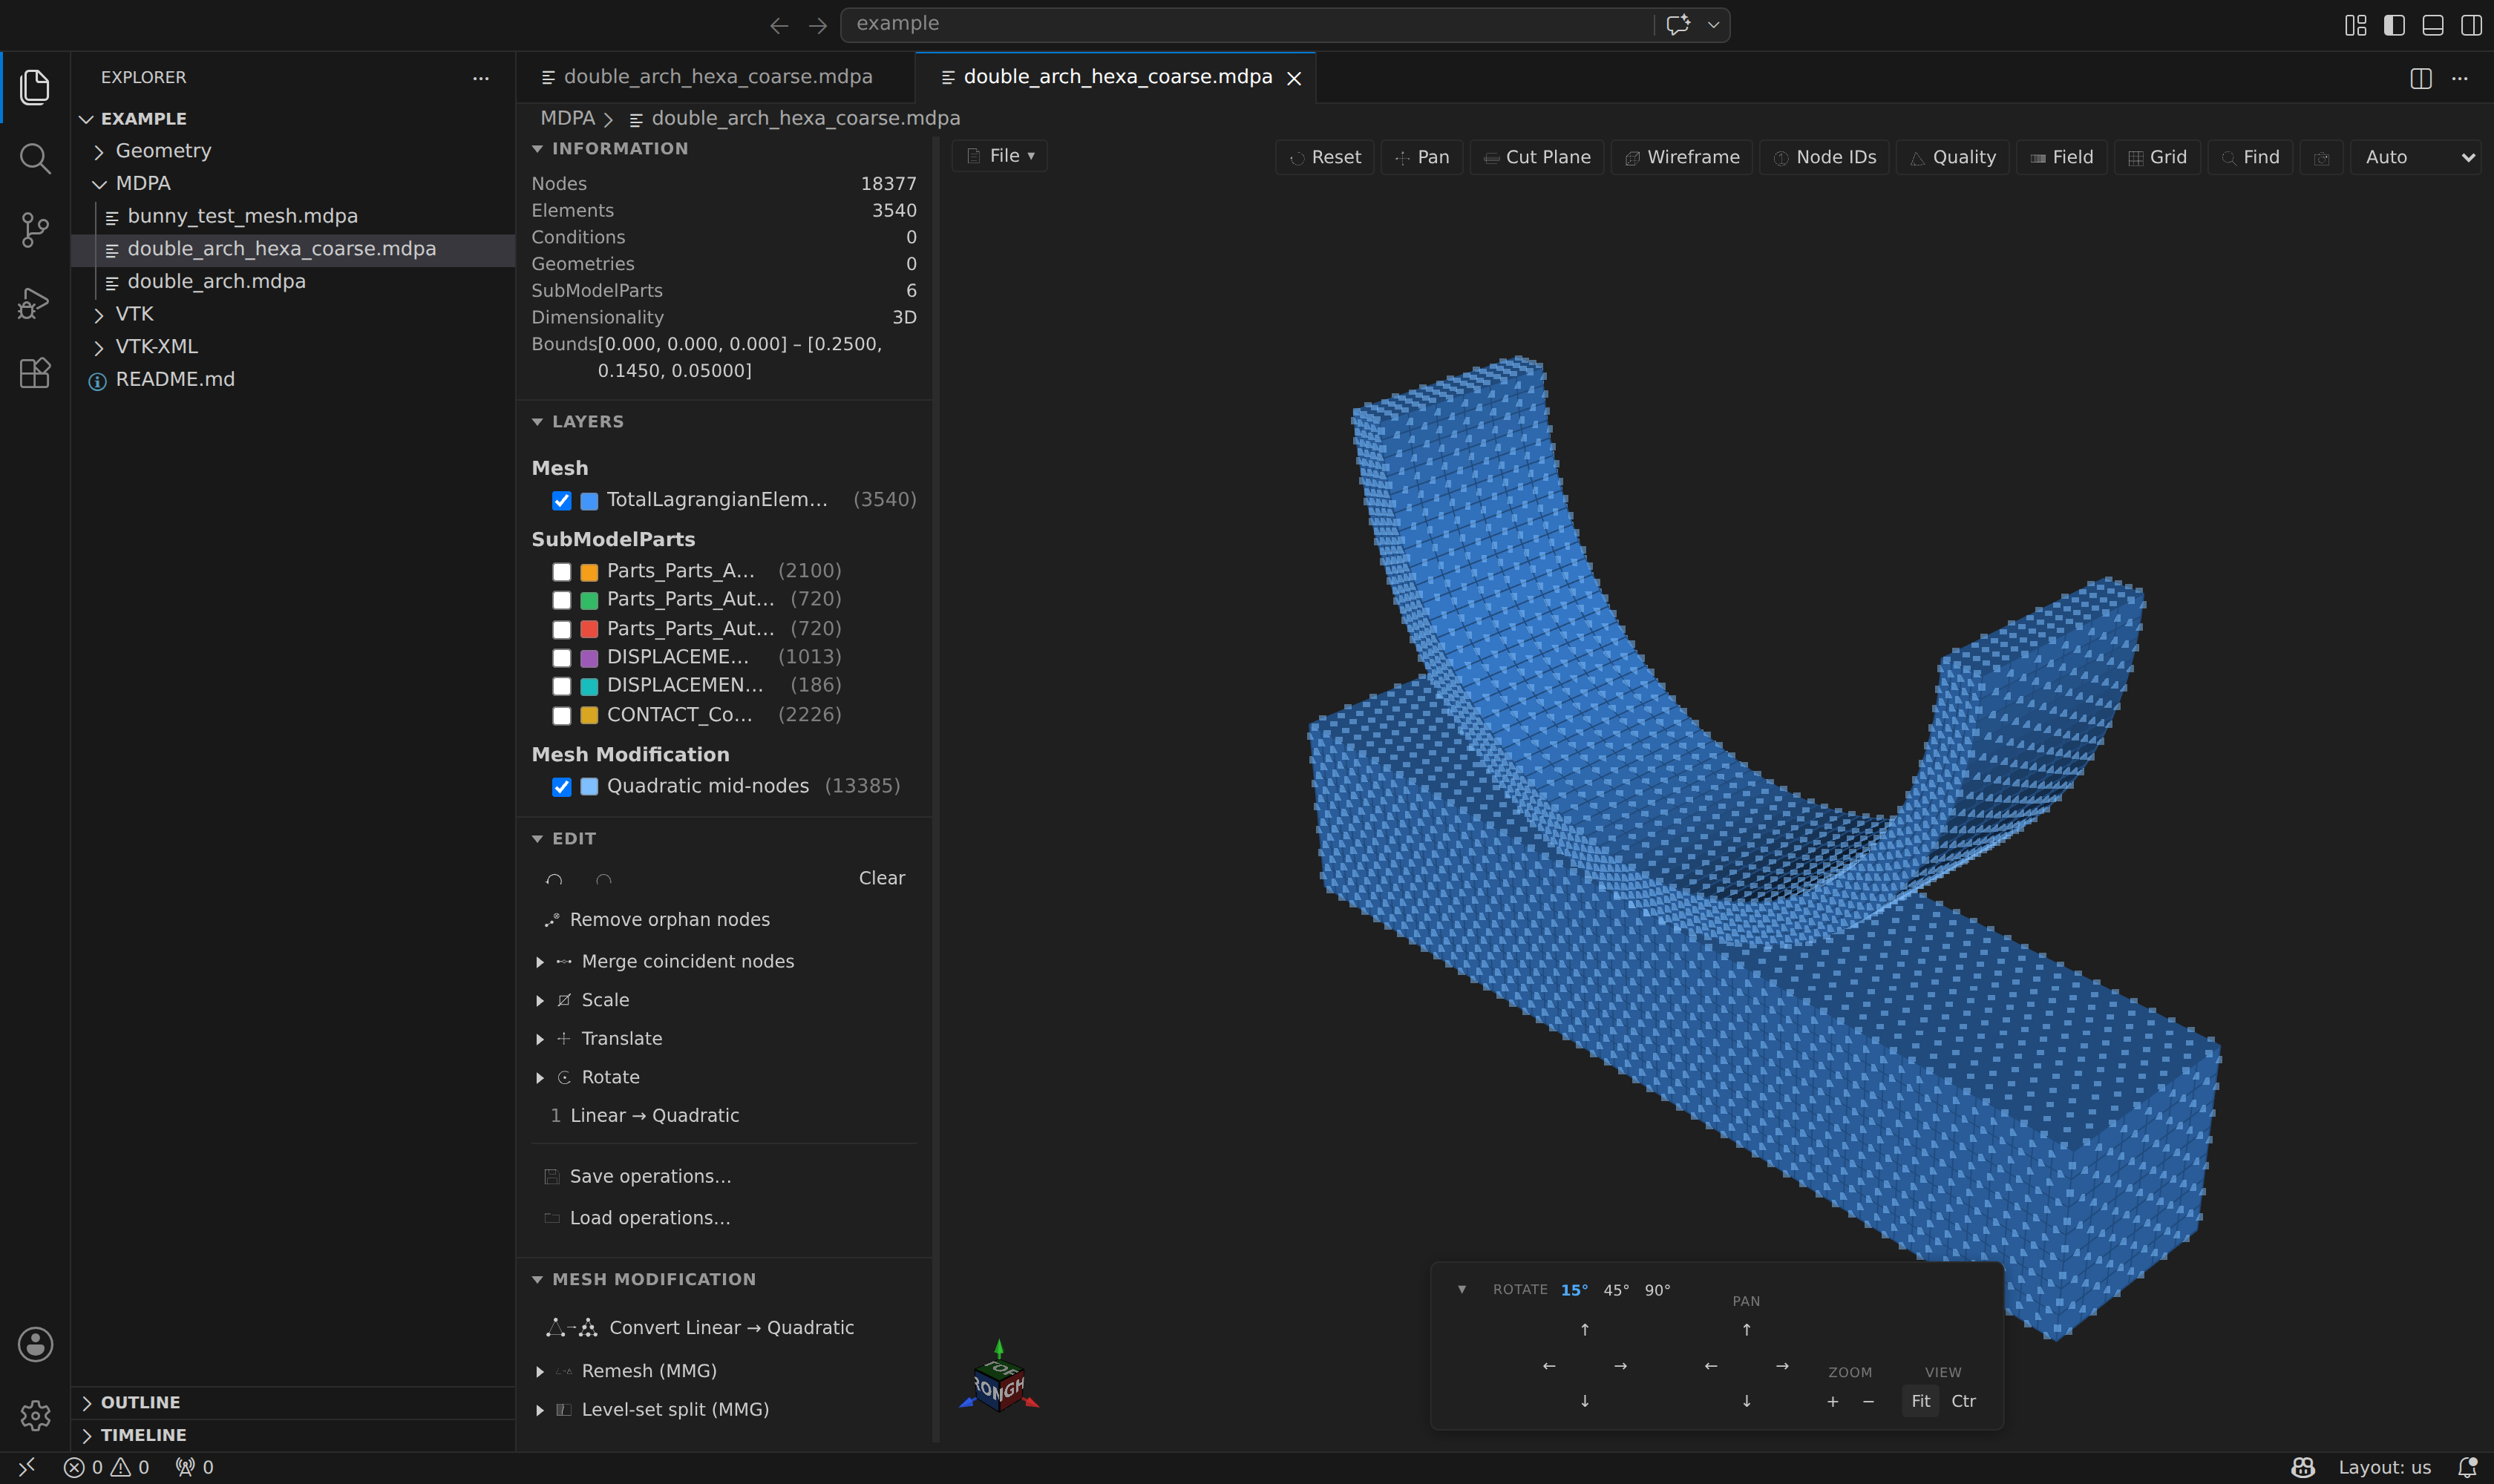
Task: Click Remove orphan nodes
Action: (670, 920)
